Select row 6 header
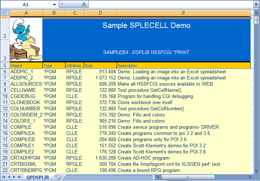Screen dimensions: 260x181 tap(5, 71)
